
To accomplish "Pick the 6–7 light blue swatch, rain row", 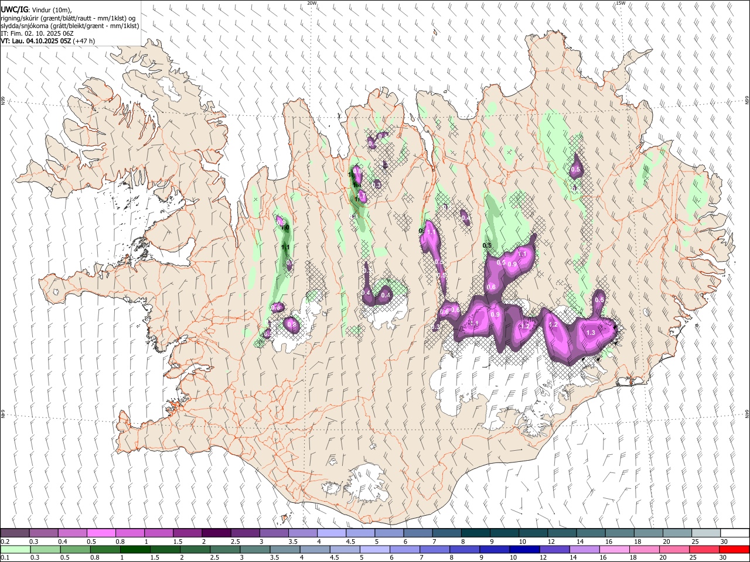I will 405,549.
